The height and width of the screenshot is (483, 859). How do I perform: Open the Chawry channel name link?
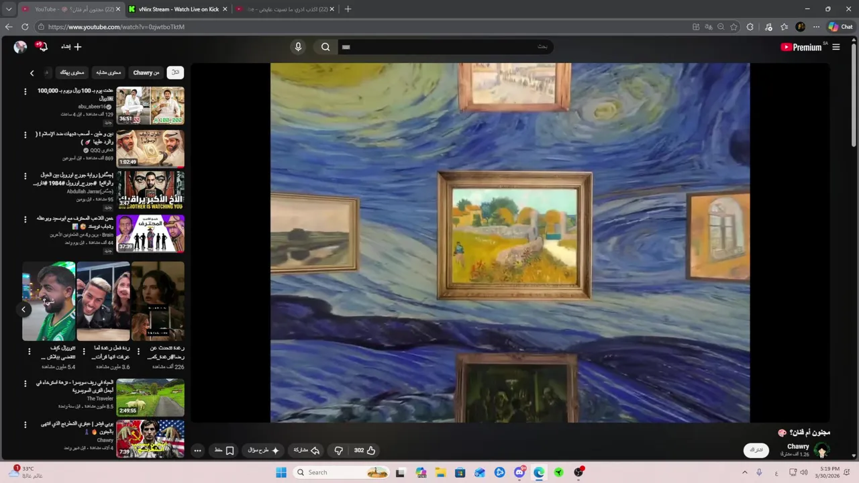(x=798, y=446)
